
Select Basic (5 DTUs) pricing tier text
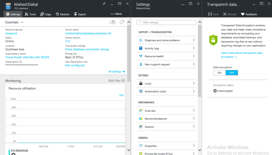click(x=74, y=57)
